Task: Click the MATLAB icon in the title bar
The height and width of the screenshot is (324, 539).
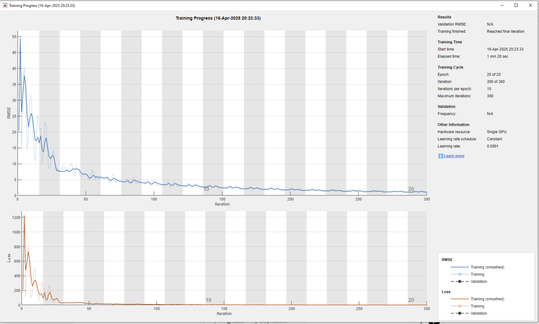Action: 5,5
